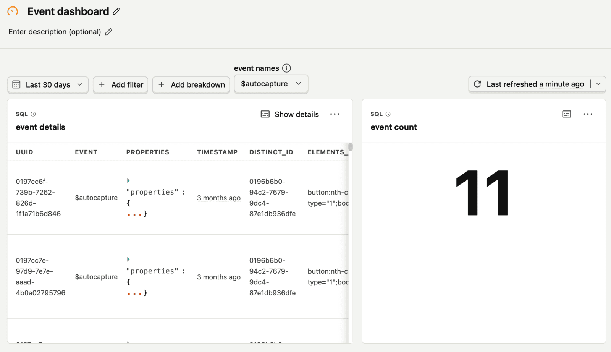This screenshot has width=611, height=352.
Task: Click the Add breakdown button
Action: [191, 84]
